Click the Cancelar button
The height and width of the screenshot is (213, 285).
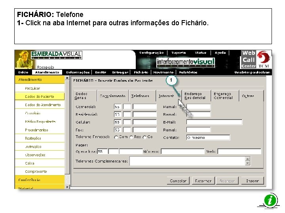pos(178,181)
